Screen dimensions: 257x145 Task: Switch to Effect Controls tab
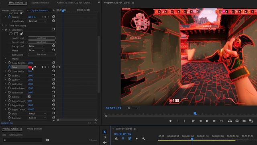coord(16,3)
